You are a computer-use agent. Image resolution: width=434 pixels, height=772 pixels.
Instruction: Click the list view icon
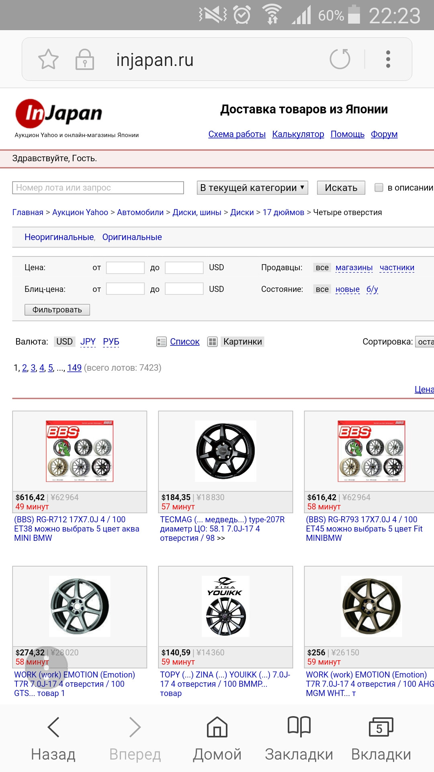(161, 342)
